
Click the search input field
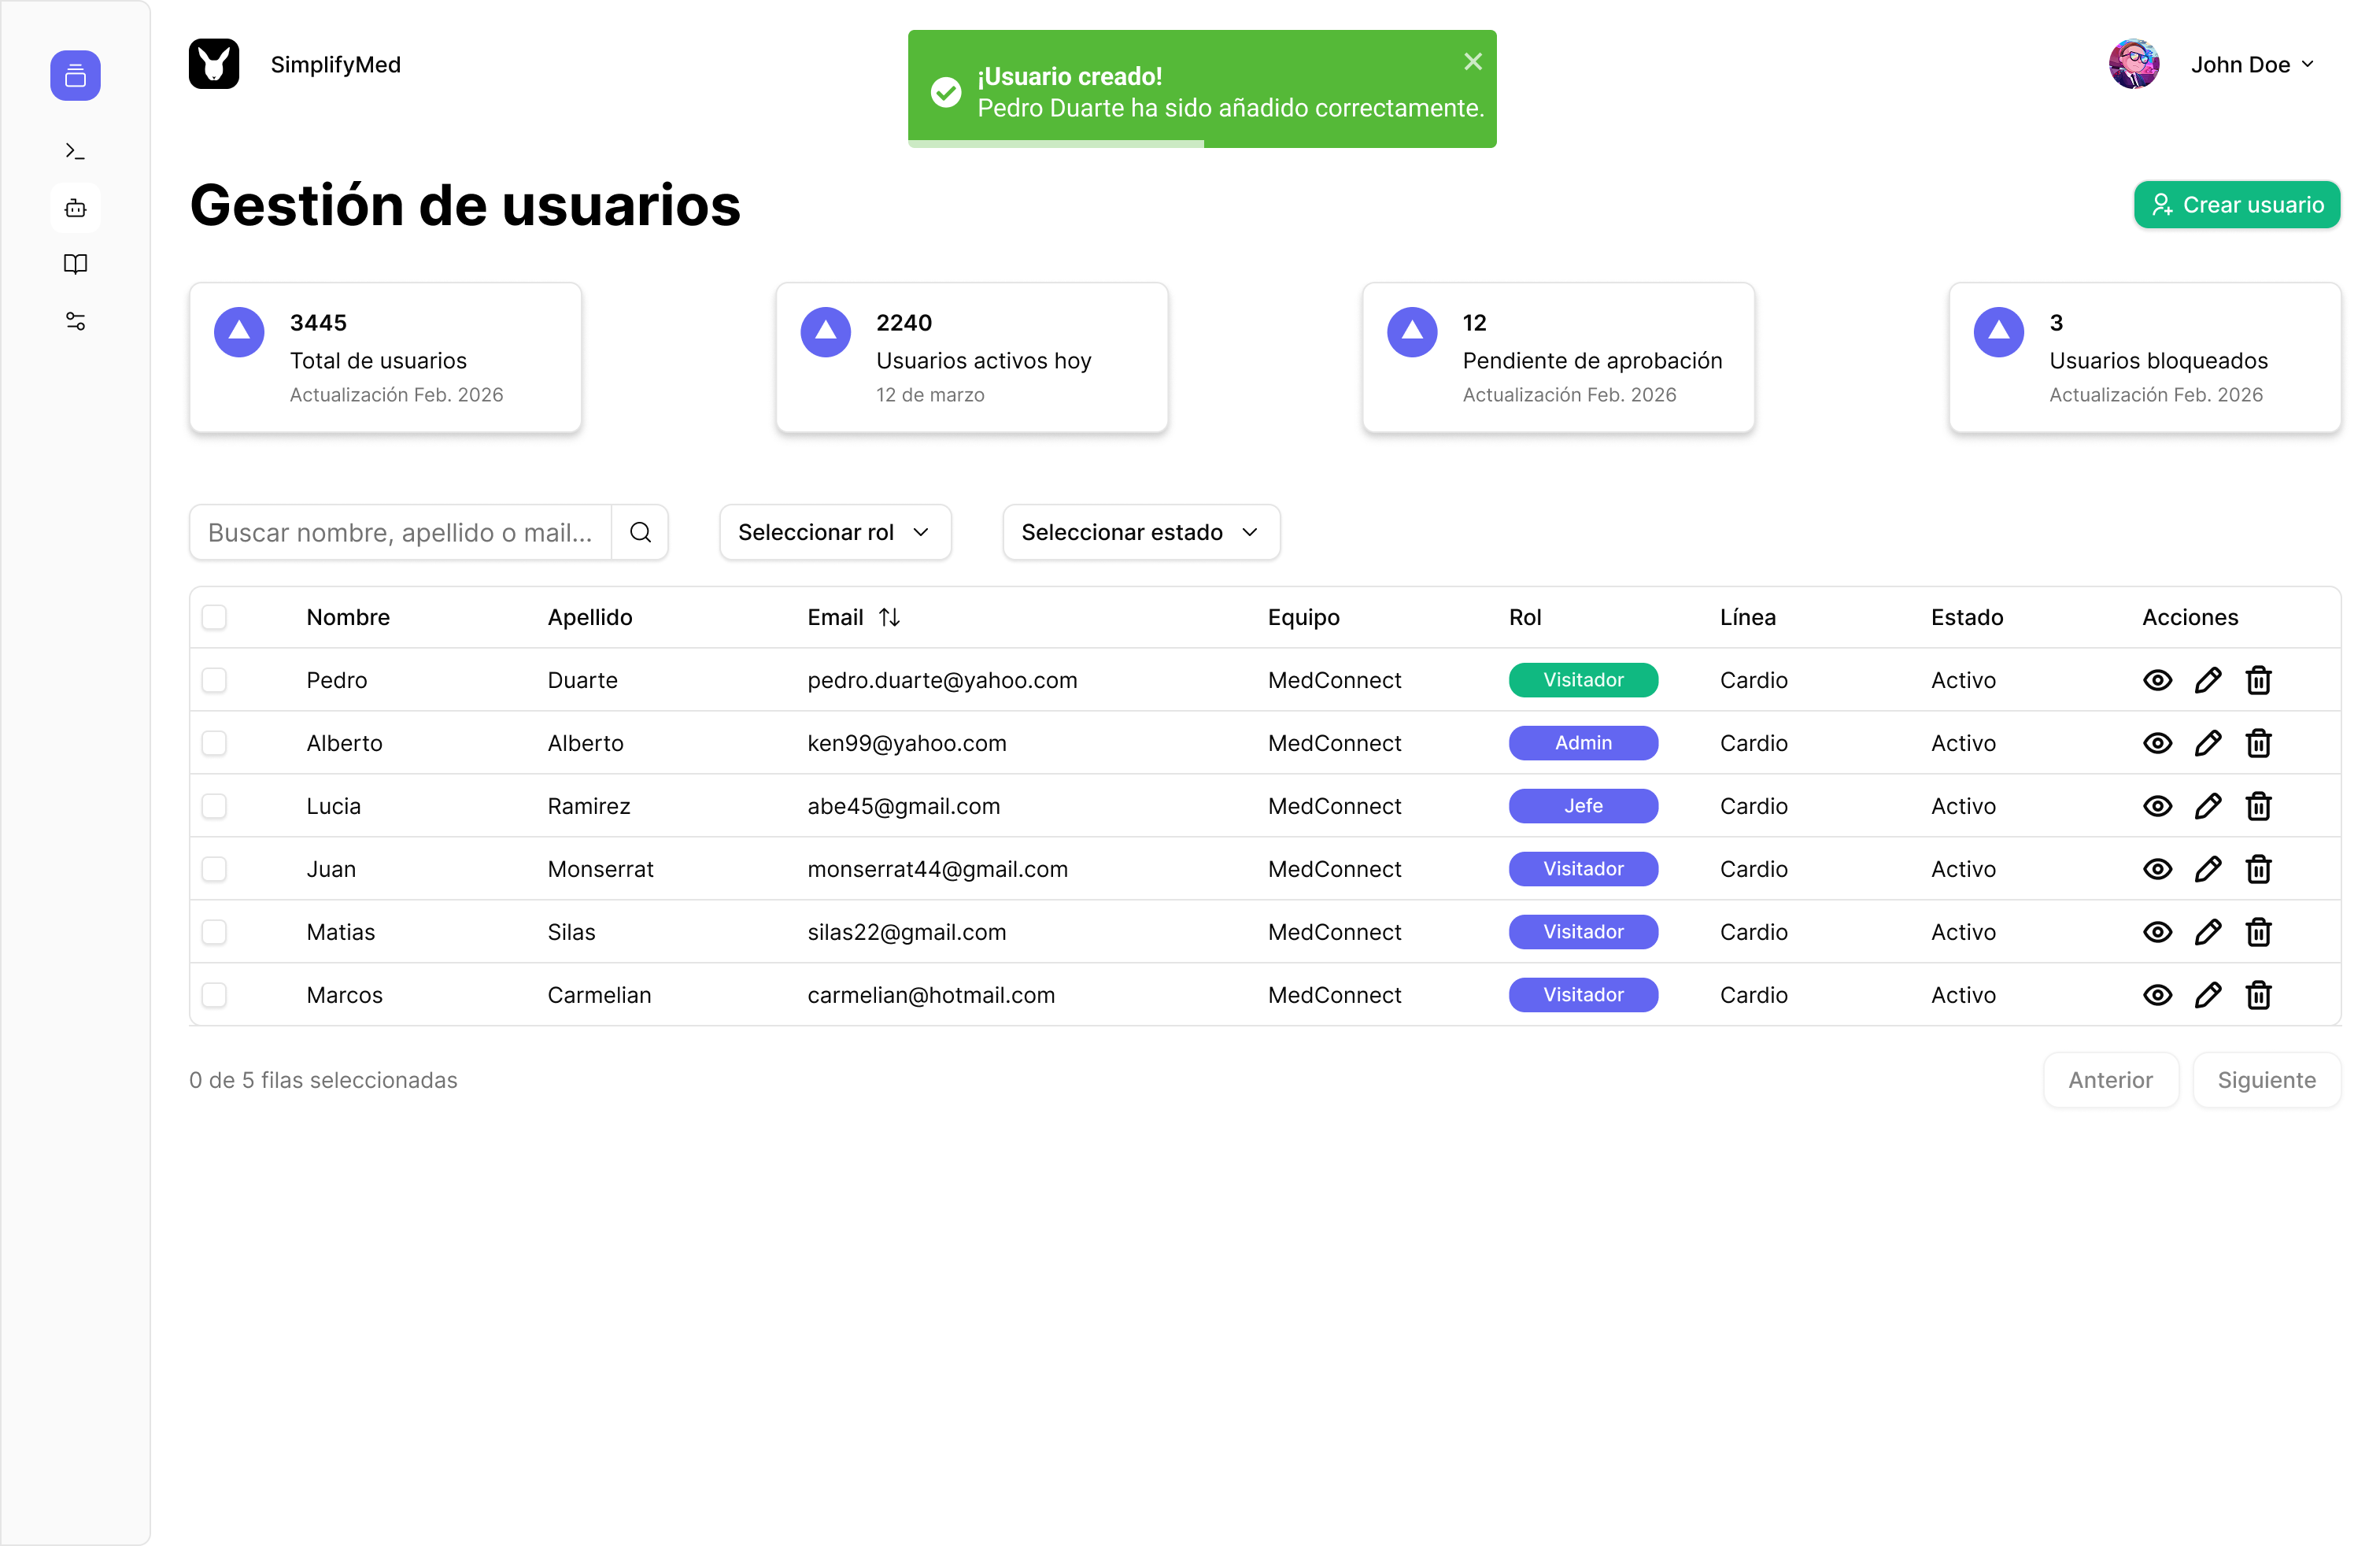tap(400, 532)
